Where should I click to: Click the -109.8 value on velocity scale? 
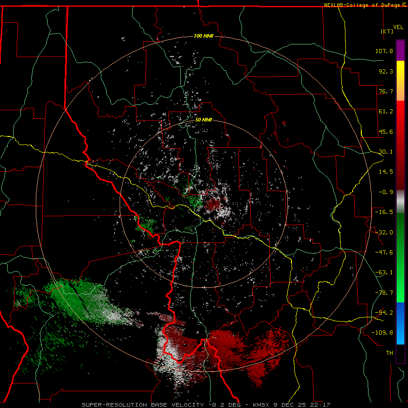coord(382,333)
